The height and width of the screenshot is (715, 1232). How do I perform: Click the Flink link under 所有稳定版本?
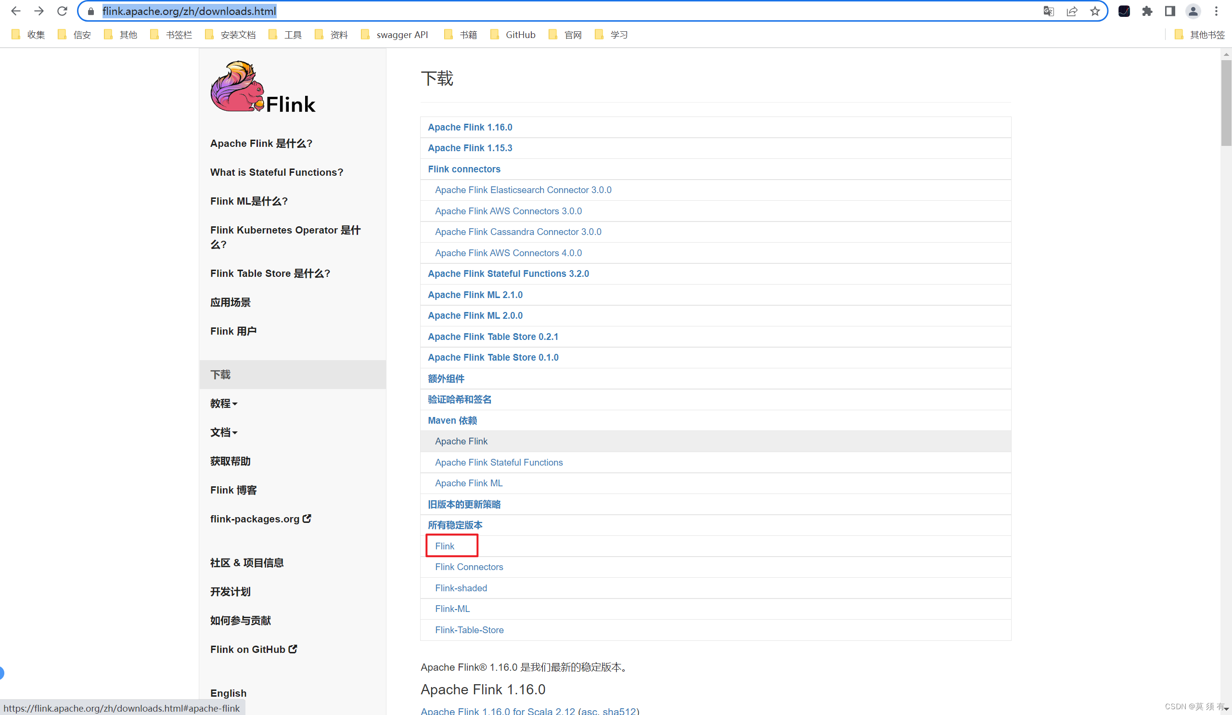444,546
